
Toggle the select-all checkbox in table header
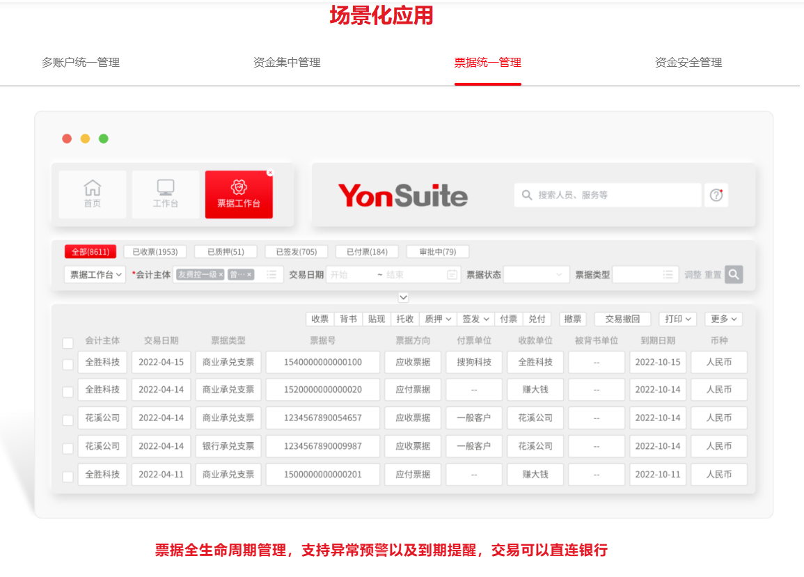[68, 343]
